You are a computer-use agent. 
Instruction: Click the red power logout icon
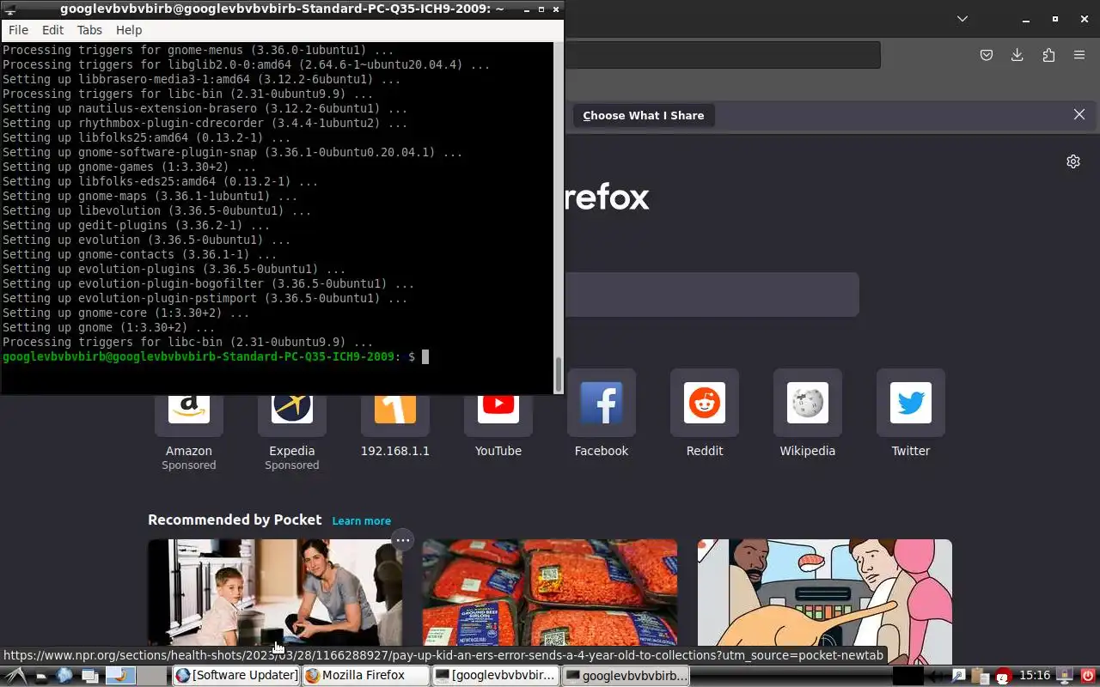click(1088, 676)
